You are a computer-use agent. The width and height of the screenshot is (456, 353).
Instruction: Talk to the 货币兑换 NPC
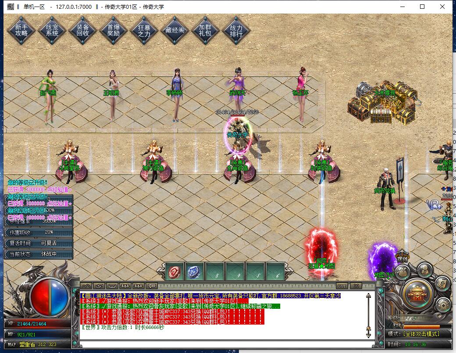point(386,188)
